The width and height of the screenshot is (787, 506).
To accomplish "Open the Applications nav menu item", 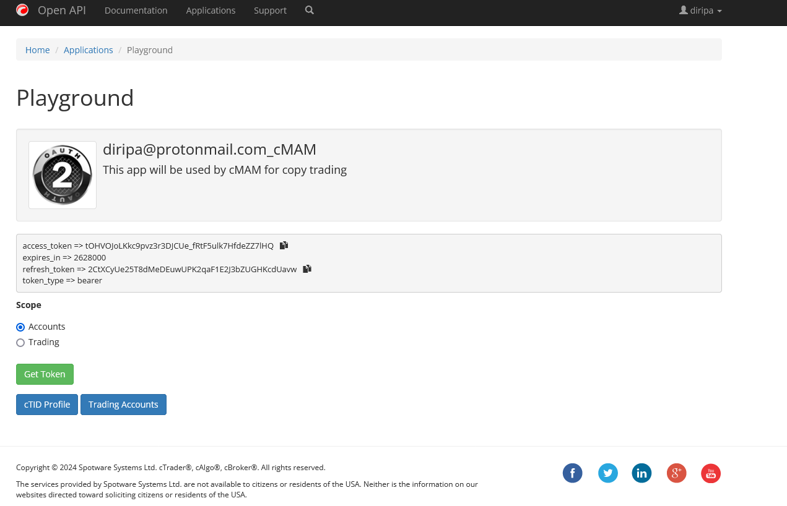I will (211, 11).
